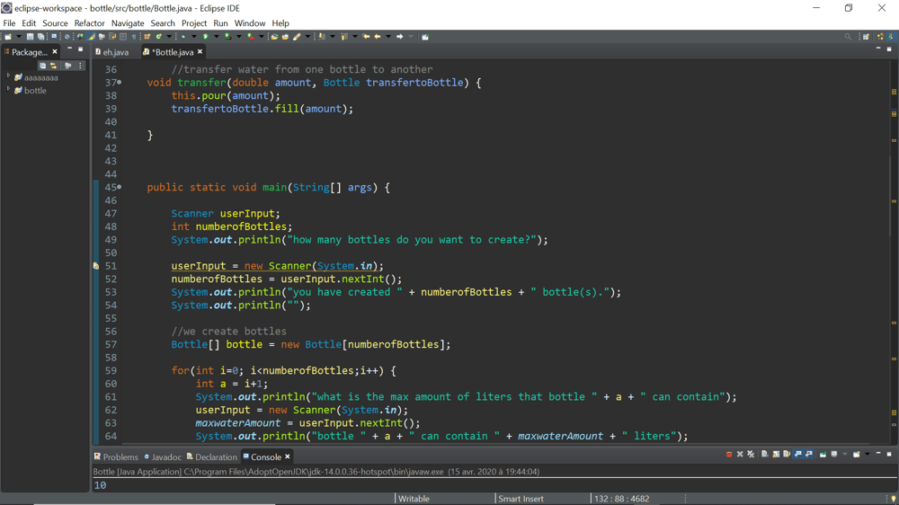Open Package Explorer View Menu dots
899x505 pixels.
coord(80,66)
